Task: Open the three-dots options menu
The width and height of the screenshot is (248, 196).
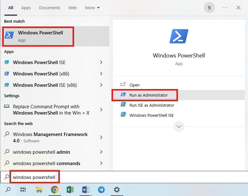Action: [225, 8]
